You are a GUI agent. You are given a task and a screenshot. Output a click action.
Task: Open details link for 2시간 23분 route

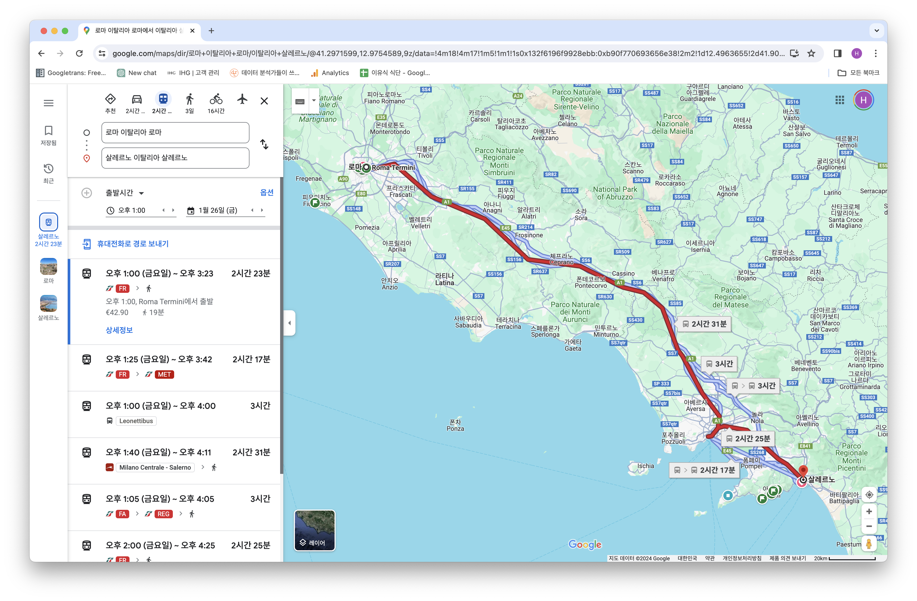click(119, 330)
